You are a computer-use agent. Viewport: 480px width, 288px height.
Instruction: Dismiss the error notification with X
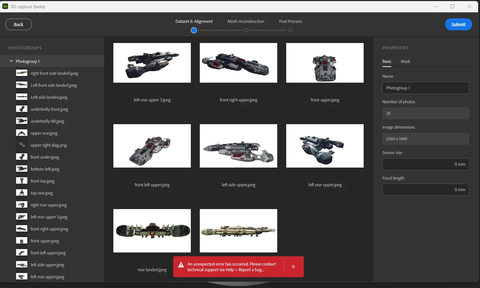293,267
